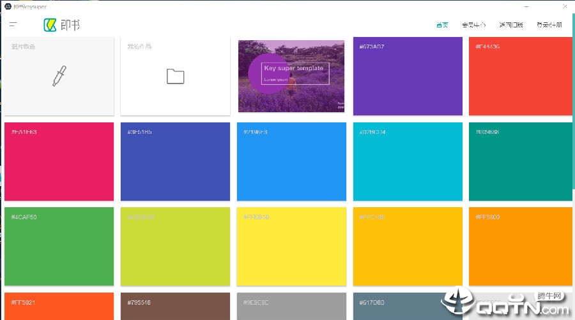Choose the green #4CAF50 swatch
The height and width of the screenshot is (320, 575).
[59, 247]
